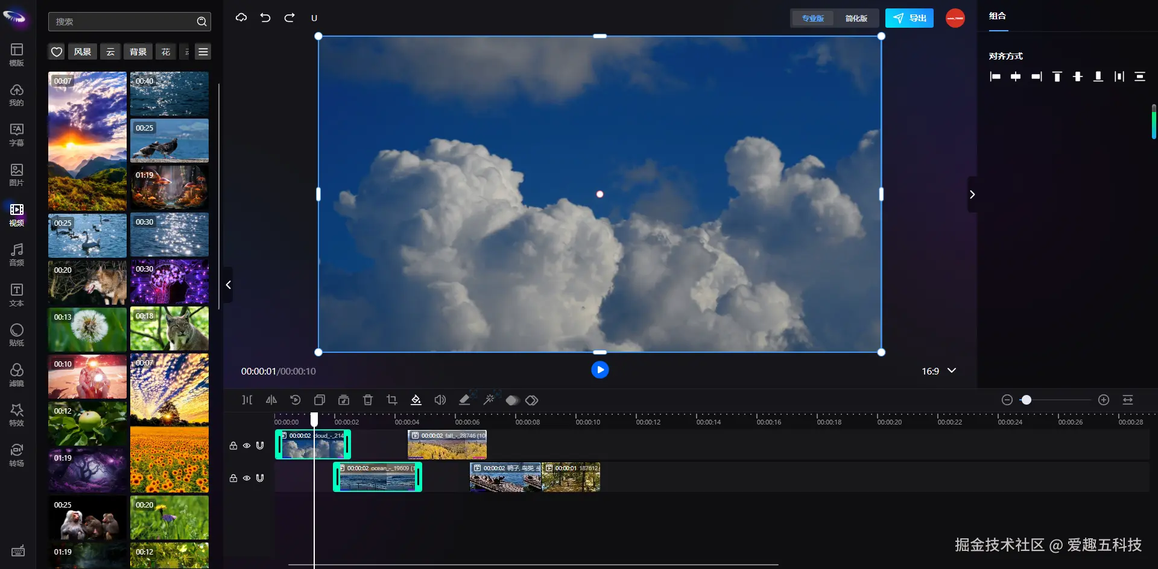Select the AI eraser tool
The image size is (1158, 569).
coord(464,400)
